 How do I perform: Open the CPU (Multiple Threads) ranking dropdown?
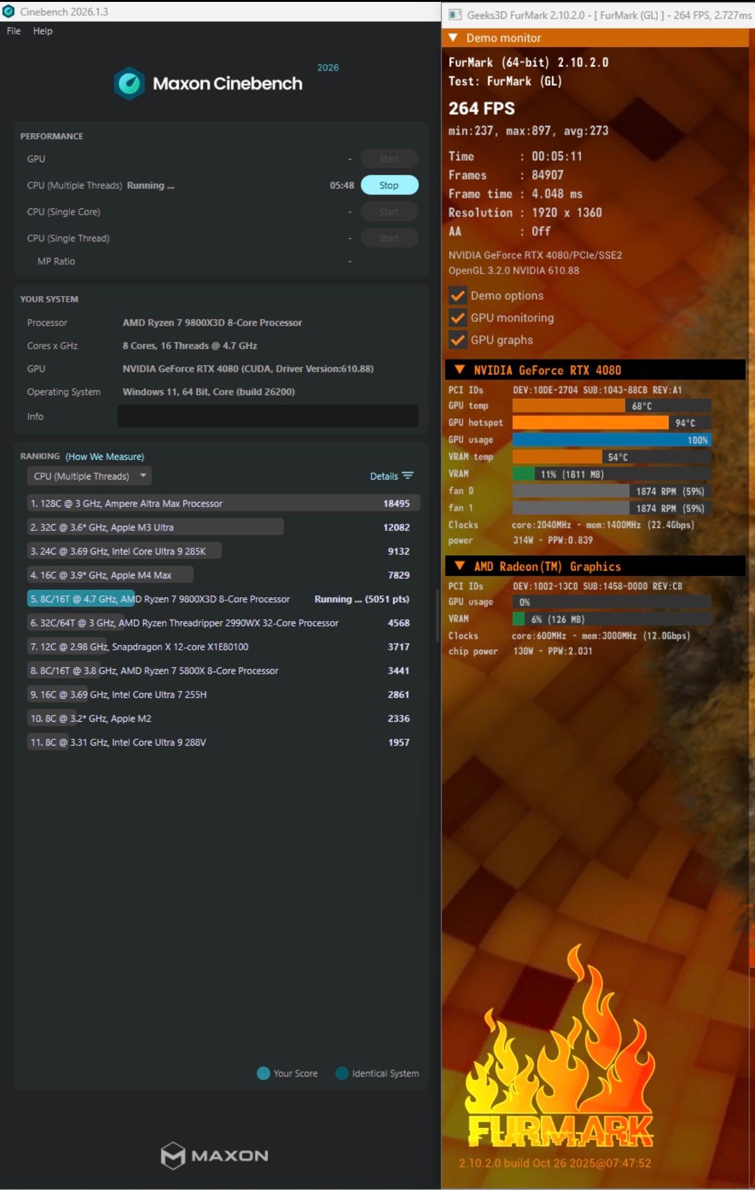pyautogui.click(x=89, y=476)
